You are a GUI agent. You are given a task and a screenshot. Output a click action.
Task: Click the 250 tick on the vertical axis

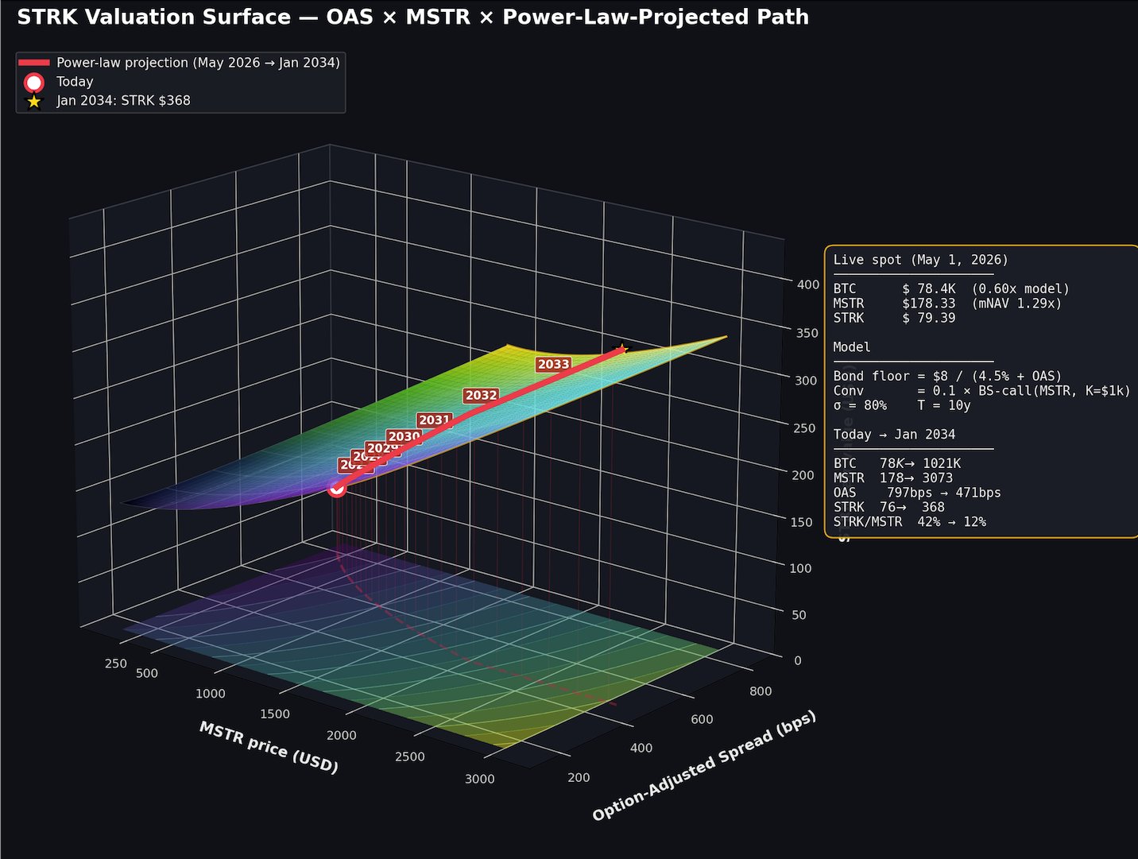click(x=804, y=428)
